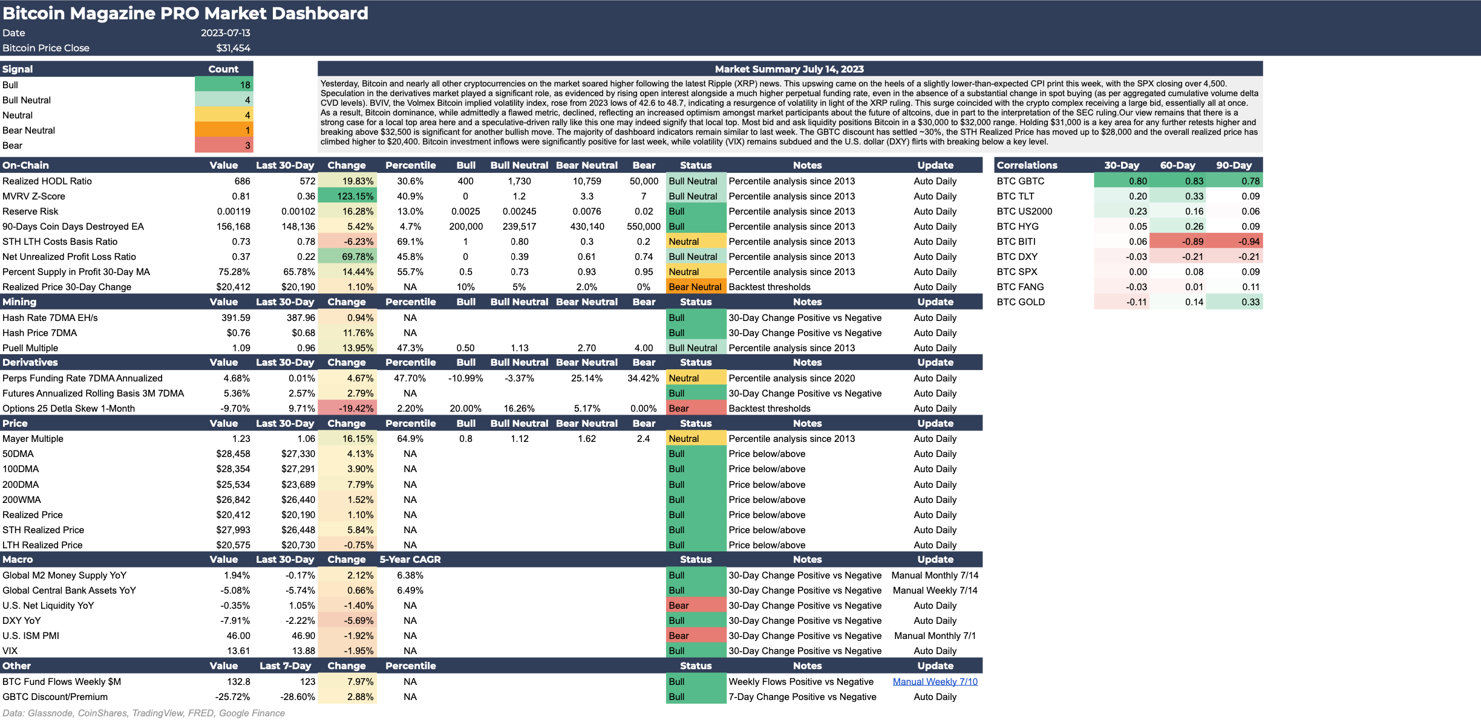Select the Reserve Risk value 0.00119
Image resolution: width=1481 pixels, height=723 pixels.
(x=234, y=211)
